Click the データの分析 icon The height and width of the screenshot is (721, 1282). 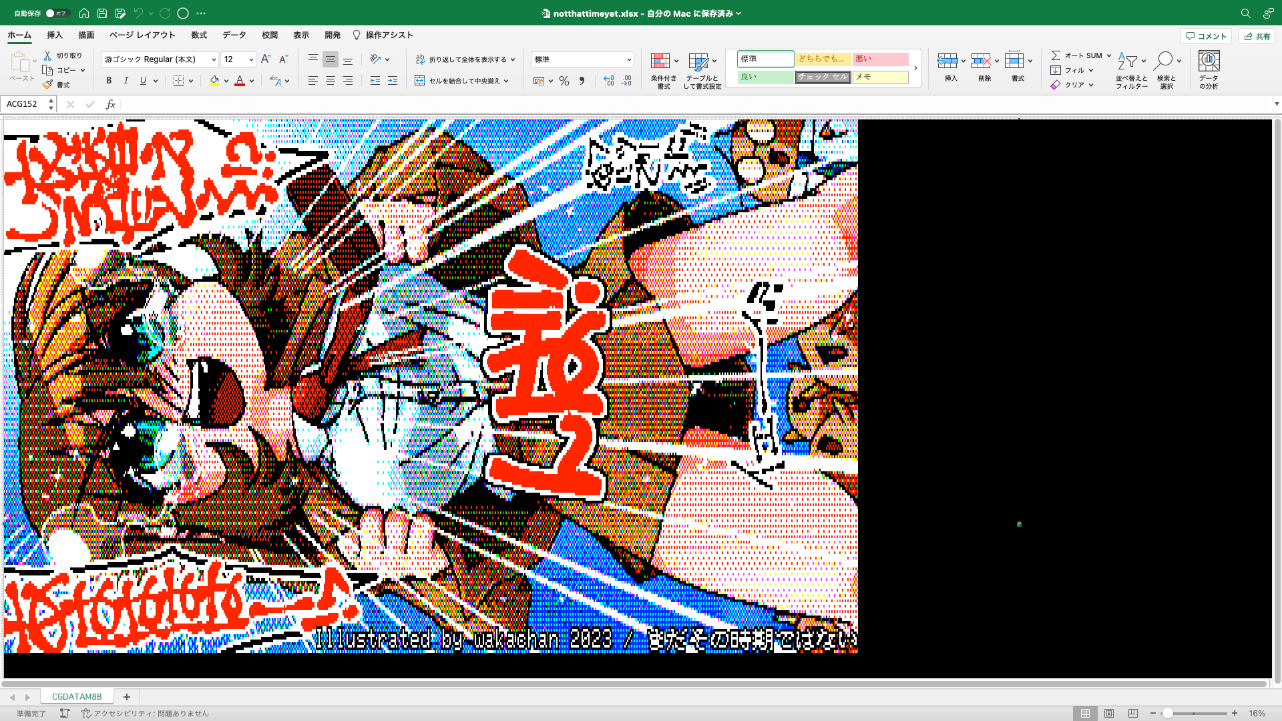pos(1209,61)
